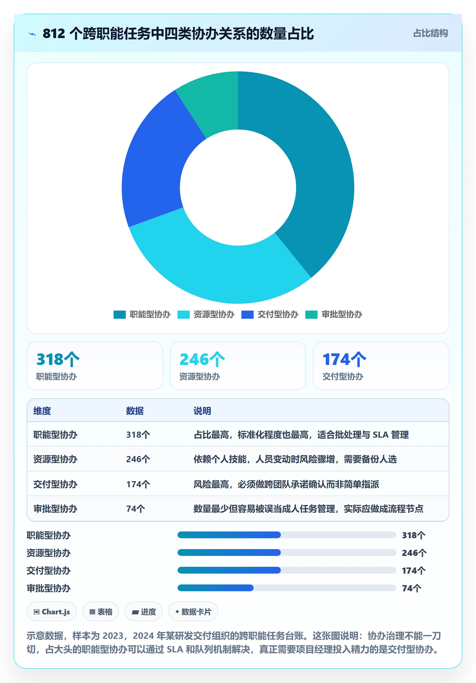Image resolution: width=476 pixels, height=683 pixels.
Task: Click the 审批型协办 progress bar
Action: tap(287, 588)
